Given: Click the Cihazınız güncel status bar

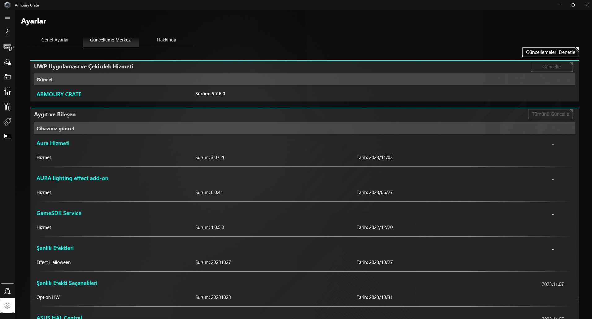Looking at the screenshot, I should coord(305,128).
